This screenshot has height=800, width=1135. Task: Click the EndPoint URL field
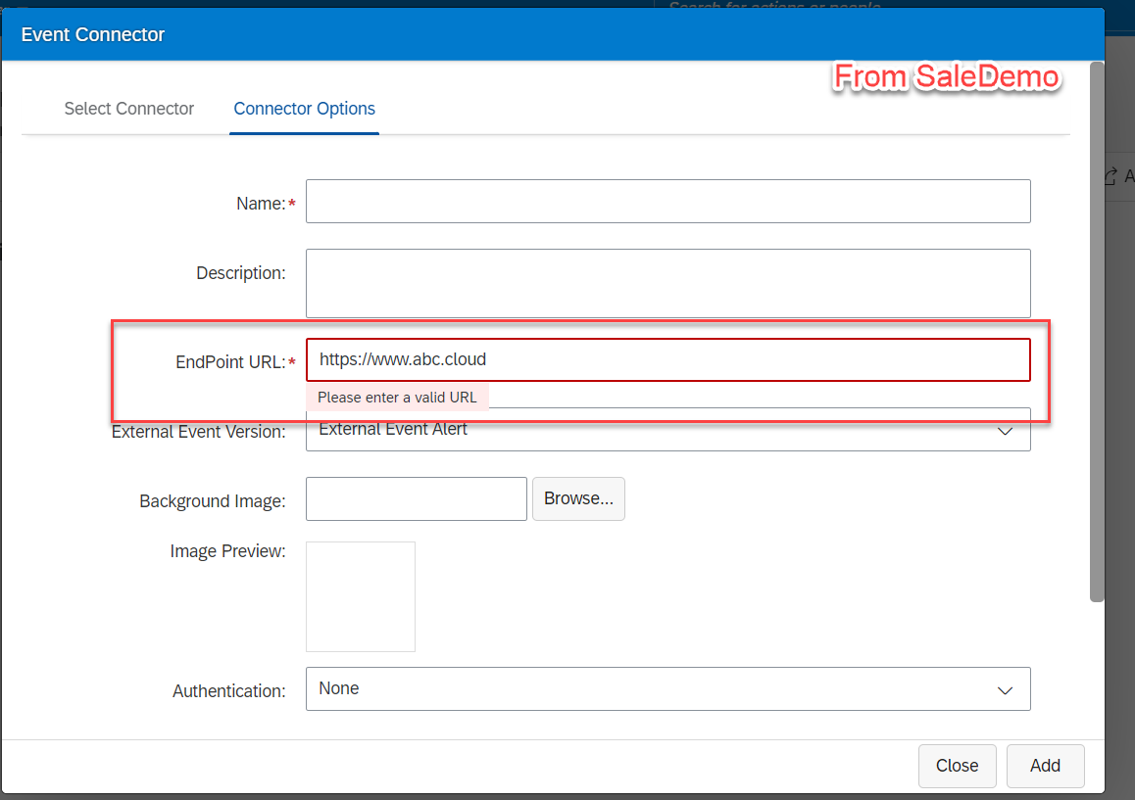[667, 359]
